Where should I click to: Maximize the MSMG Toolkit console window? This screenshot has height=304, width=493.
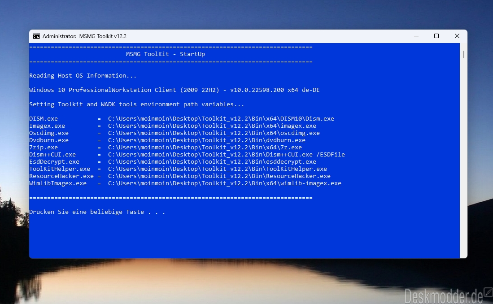pos(436,36)
